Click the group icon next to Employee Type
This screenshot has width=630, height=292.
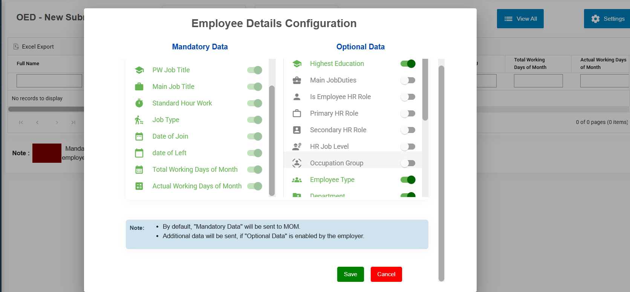click(x=297, y=180)
